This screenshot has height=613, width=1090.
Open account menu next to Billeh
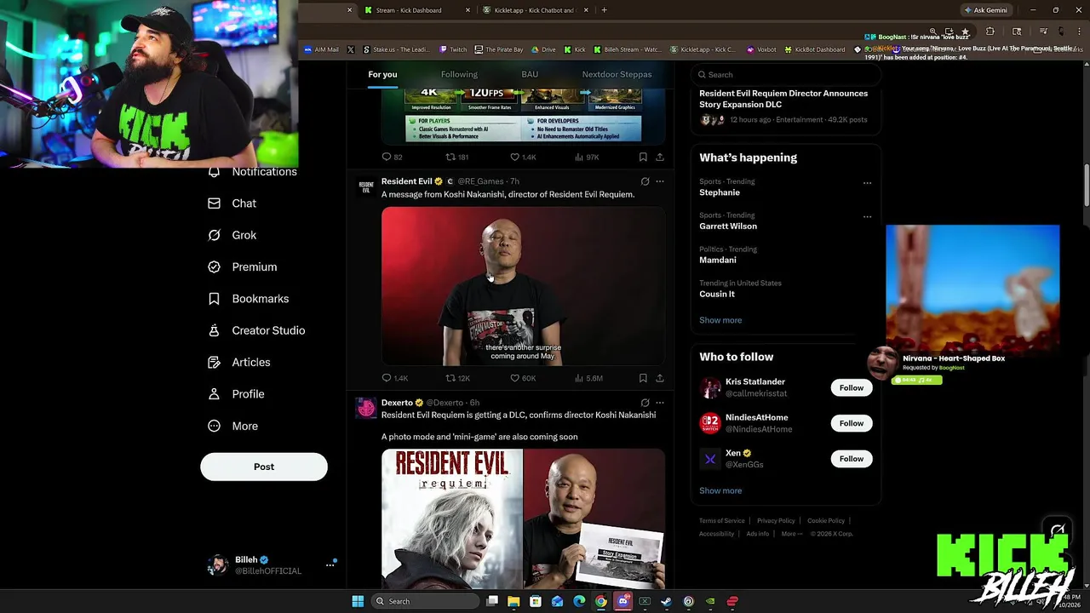coord(330,564)
